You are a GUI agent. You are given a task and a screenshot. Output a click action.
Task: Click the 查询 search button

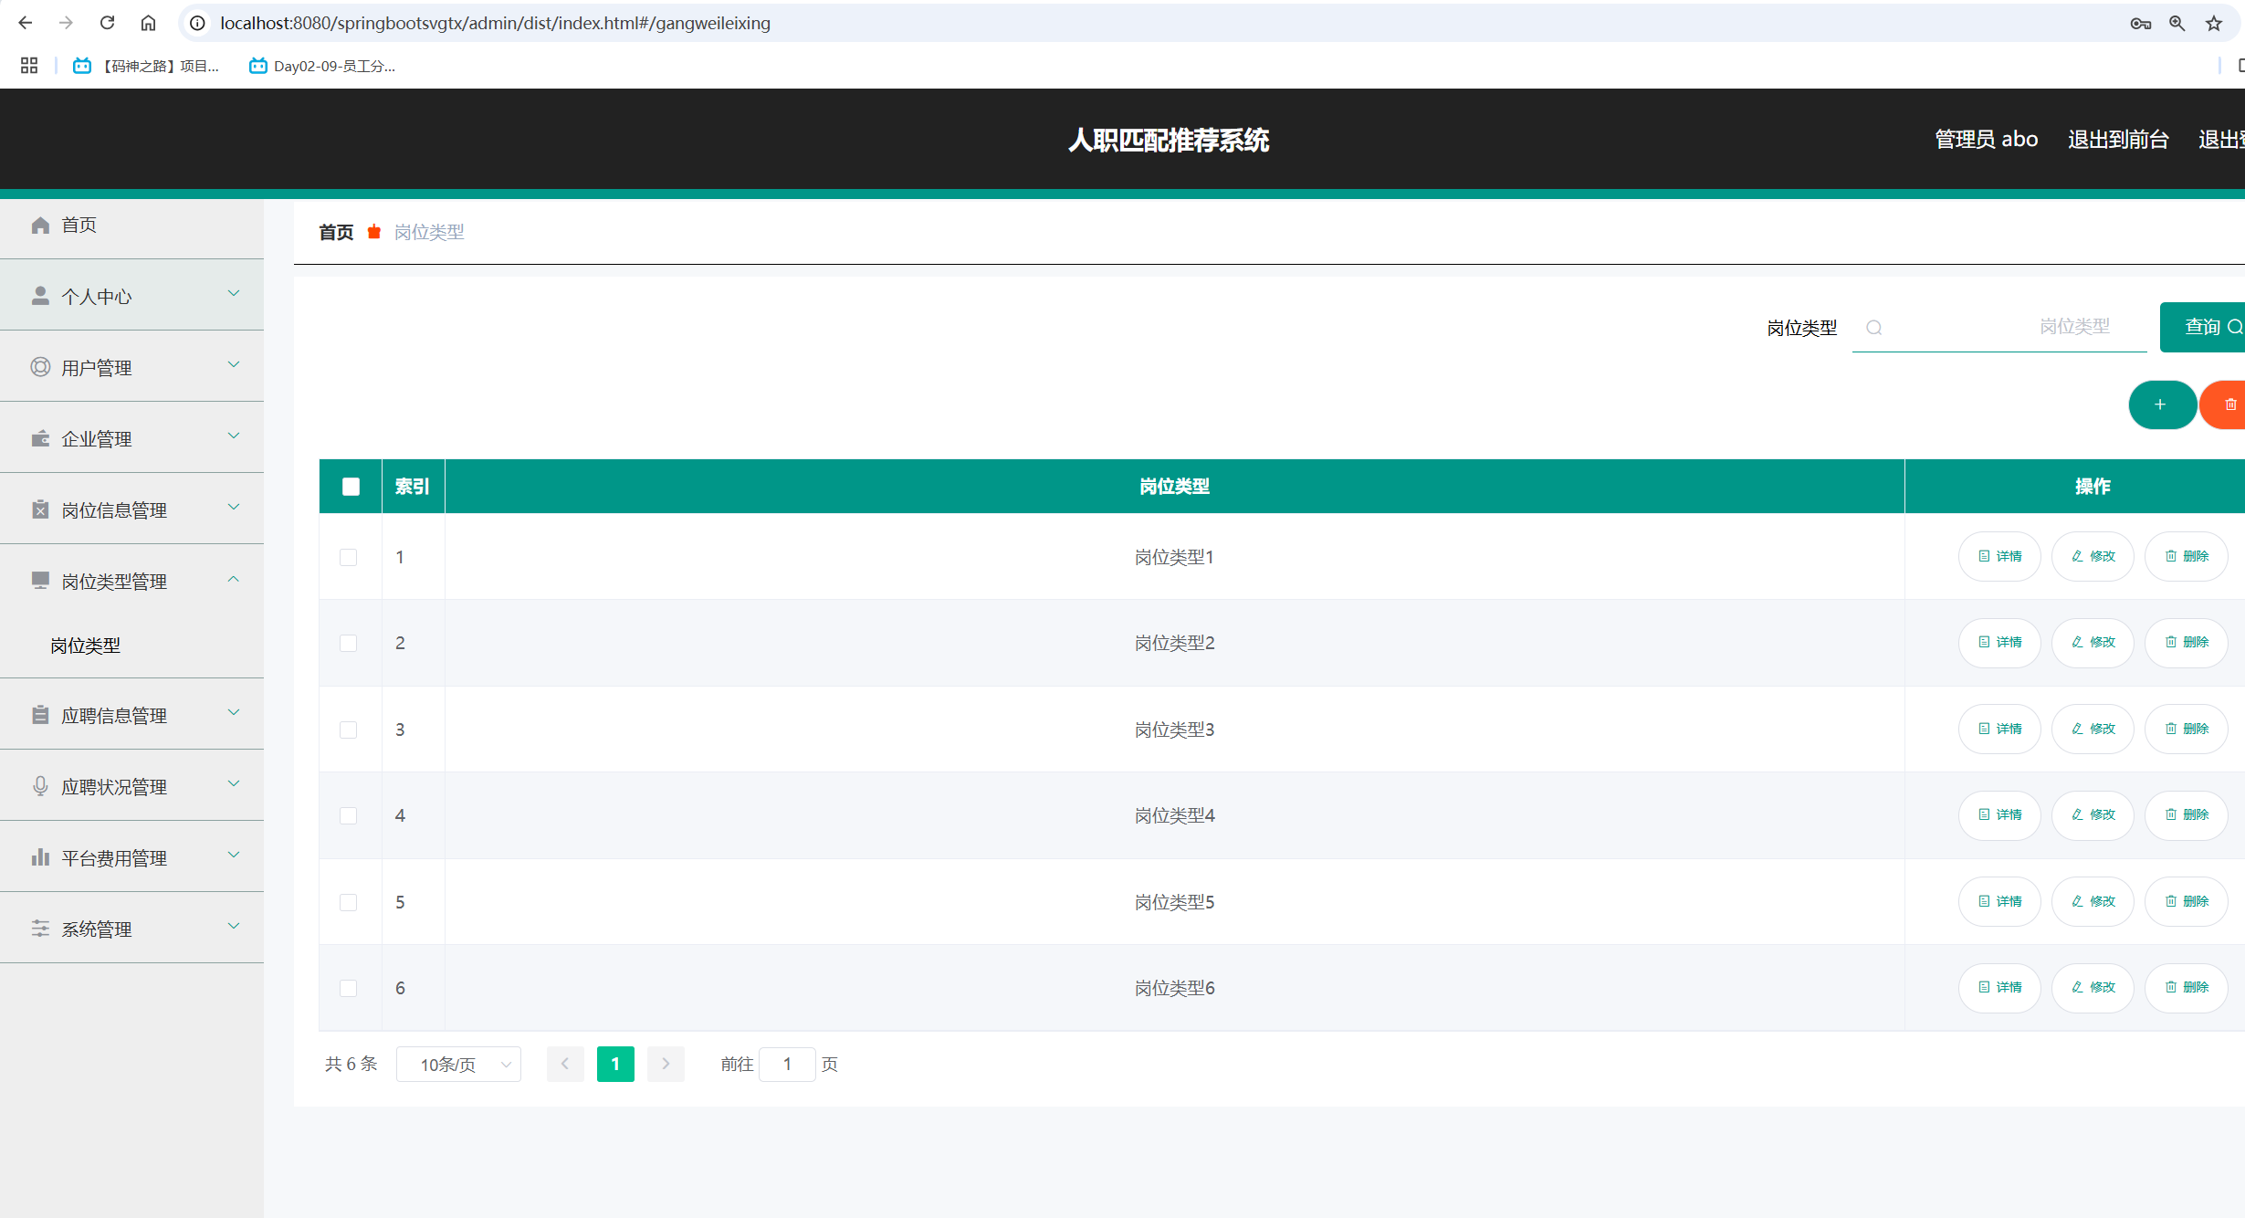coord(2203,327)
